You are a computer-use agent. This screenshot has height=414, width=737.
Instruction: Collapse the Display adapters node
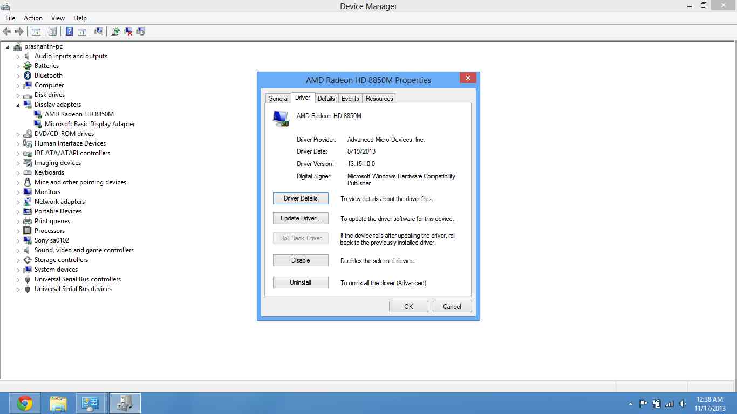(18, 105)
